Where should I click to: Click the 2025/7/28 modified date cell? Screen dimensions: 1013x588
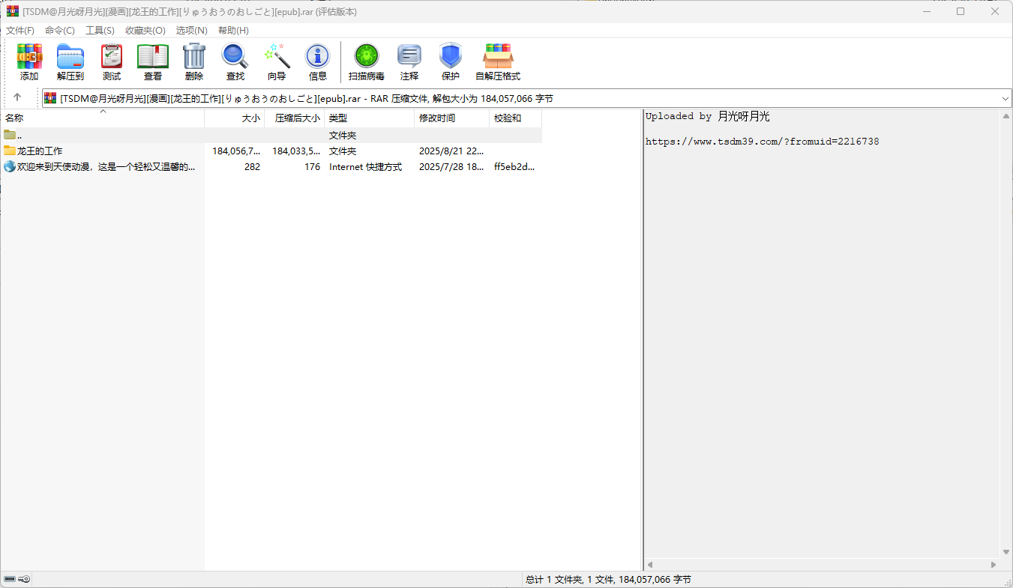[451, 166]
